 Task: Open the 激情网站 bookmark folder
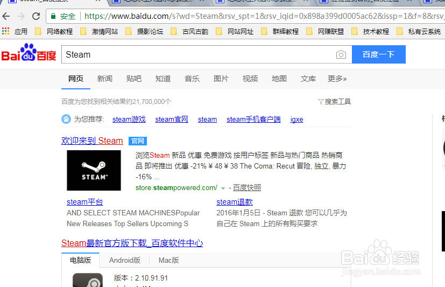[x=99, y=31]
